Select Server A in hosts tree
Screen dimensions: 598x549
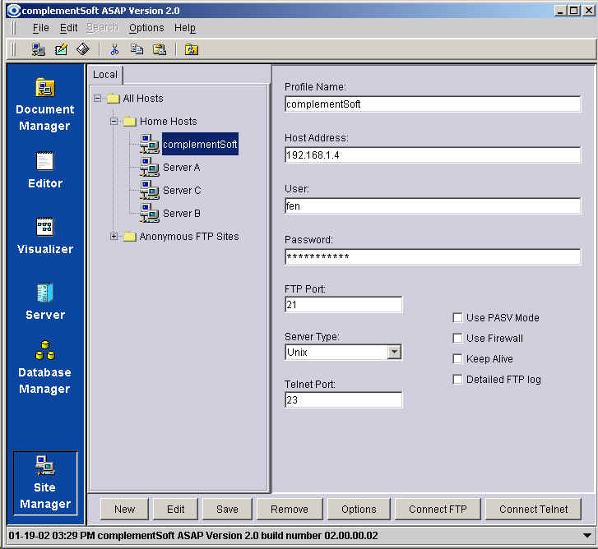(182, 168)
